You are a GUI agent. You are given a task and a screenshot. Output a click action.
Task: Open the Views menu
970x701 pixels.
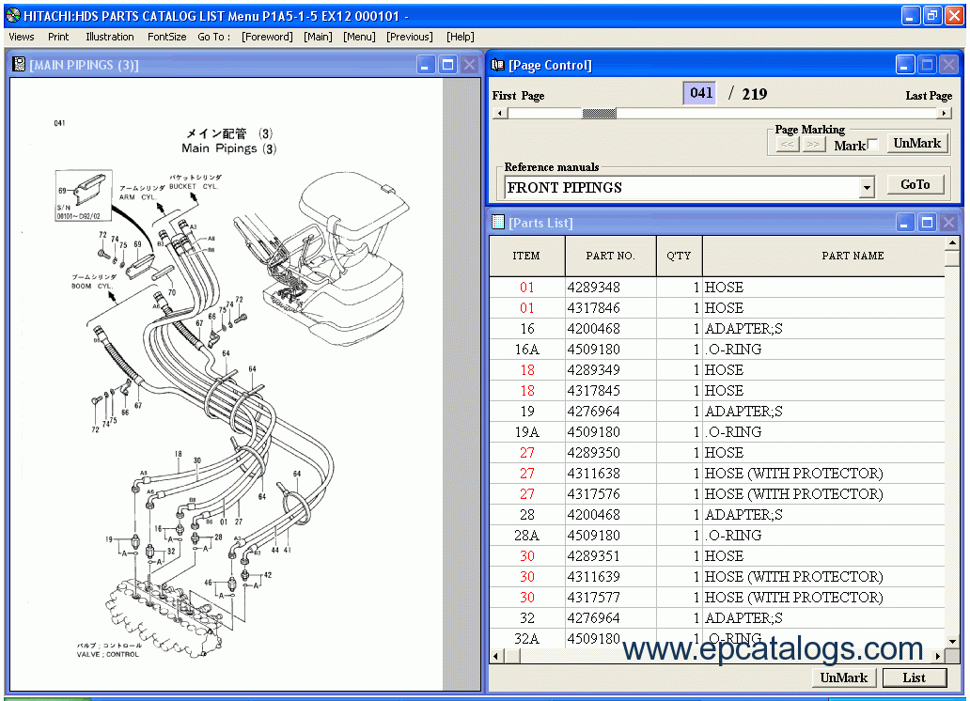(22, 37)
